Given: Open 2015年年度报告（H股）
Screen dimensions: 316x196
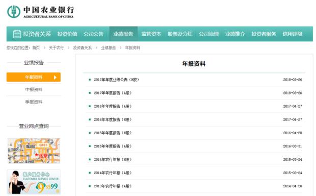Looking at the screenshot, I should (113, 133).
